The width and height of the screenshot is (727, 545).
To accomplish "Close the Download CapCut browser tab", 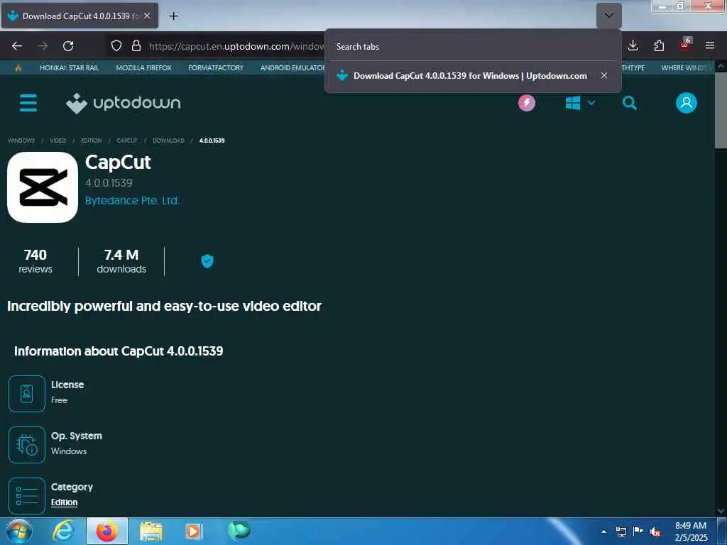I will point(147,16).
